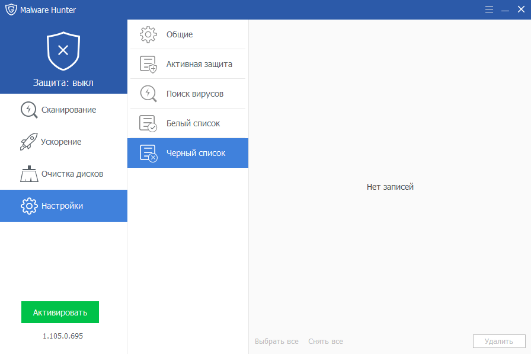The width and height of the screenshot is (531, 354).
Task: Click the Поиск вирусов lightning magnifier icon
Action: 148,94
